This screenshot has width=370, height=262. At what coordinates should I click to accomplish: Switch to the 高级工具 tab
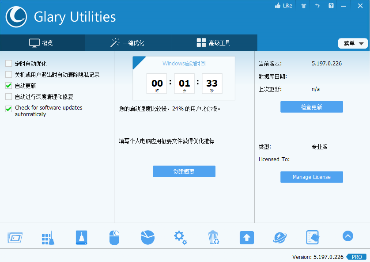(x=214, y=43)
